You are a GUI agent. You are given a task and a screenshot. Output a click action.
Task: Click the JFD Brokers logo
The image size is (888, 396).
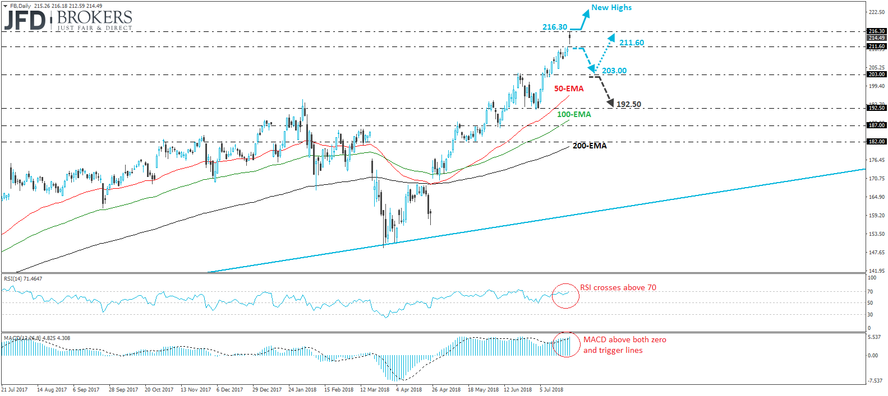[x=68, y=21]
